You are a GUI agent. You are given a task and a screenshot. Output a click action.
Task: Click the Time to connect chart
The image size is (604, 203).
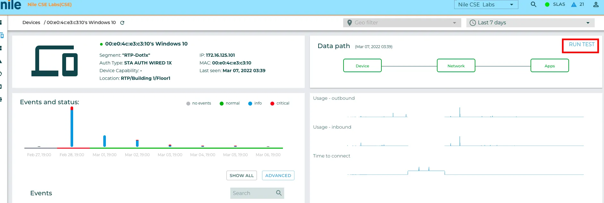(465, 170)
